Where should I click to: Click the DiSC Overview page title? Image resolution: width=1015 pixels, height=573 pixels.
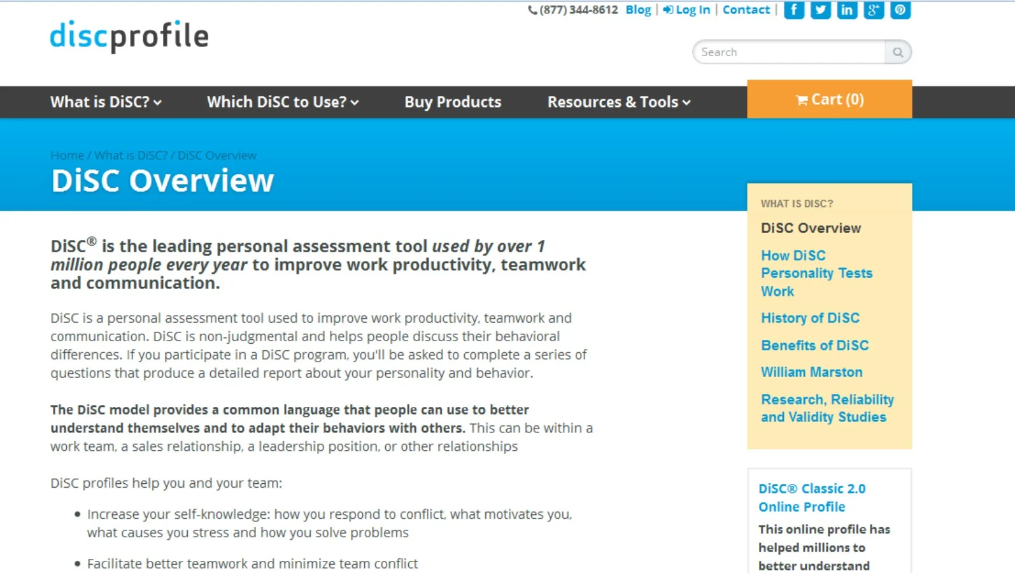point(162,181)
